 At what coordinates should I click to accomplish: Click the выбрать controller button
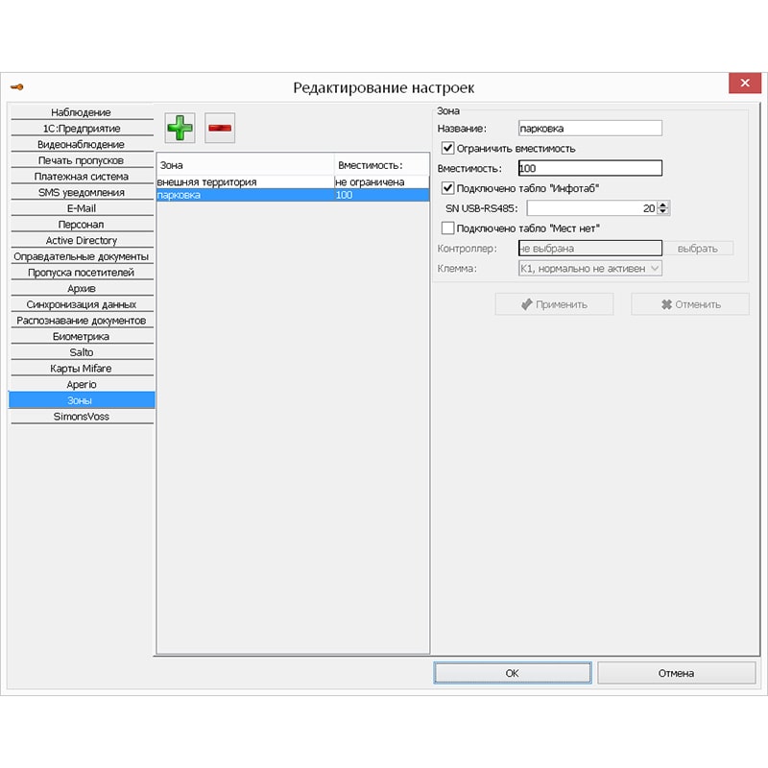click(697, 249)
